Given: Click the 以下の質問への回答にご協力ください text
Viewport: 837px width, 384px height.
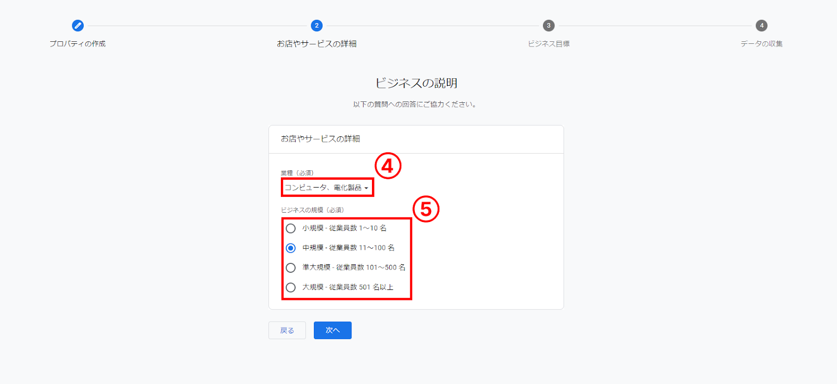Looking at the screenshot, I should 414,104.
